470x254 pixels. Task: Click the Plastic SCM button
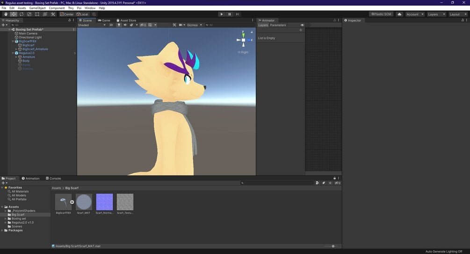381,14
